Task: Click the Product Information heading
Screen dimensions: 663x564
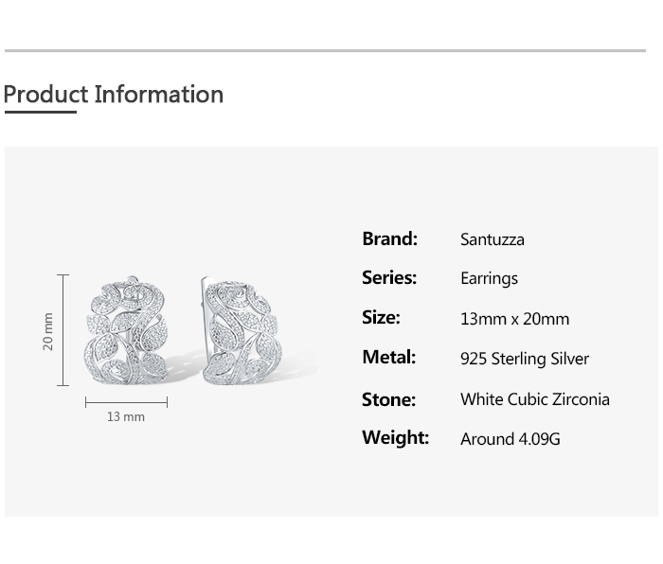Action: (x=114, y=95)
